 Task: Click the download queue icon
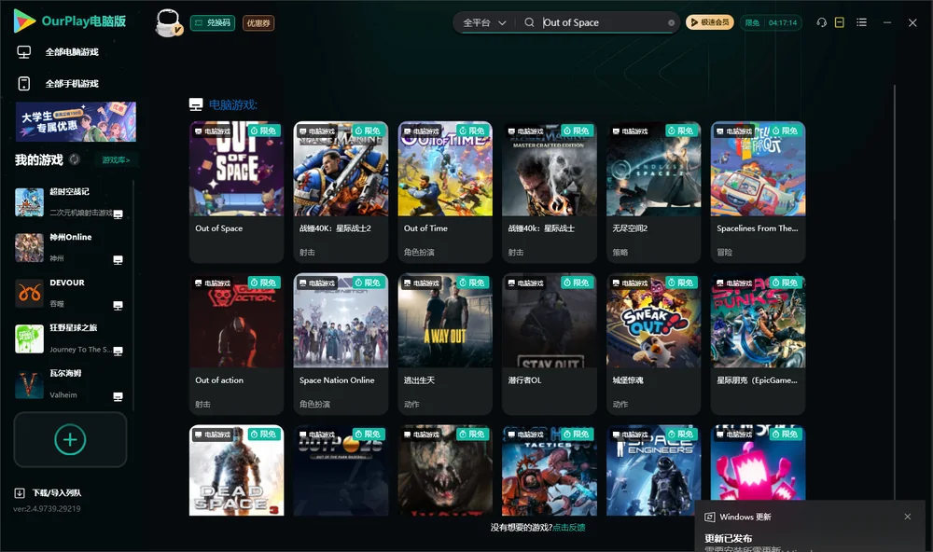click(20, 493)
